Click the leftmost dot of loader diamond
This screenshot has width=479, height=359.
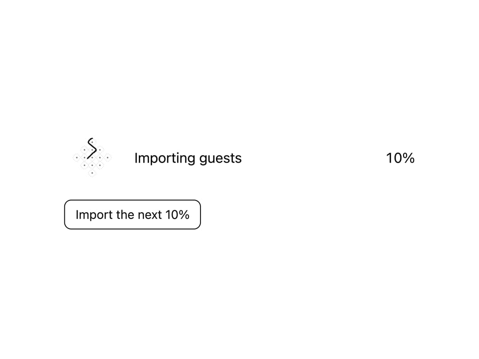(x=77, y=157)
